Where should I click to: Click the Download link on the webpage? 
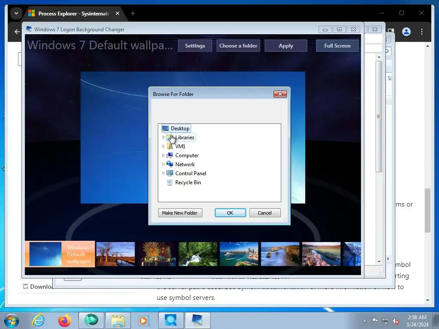(38, 287)
